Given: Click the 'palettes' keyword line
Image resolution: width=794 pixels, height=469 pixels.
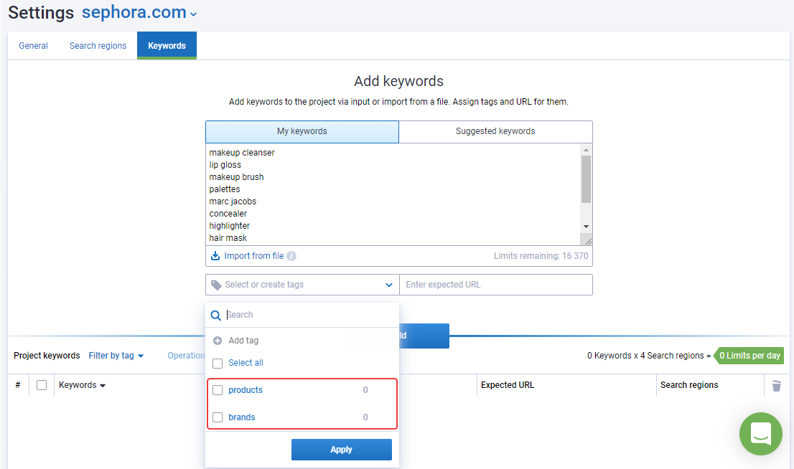Looking at the screenshot, I should click(x=224, y=189).
